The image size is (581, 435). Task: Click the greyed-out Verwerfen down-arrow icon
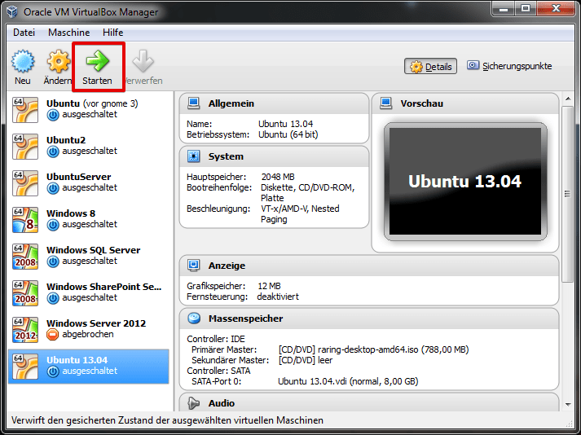(x=143, y=61)
